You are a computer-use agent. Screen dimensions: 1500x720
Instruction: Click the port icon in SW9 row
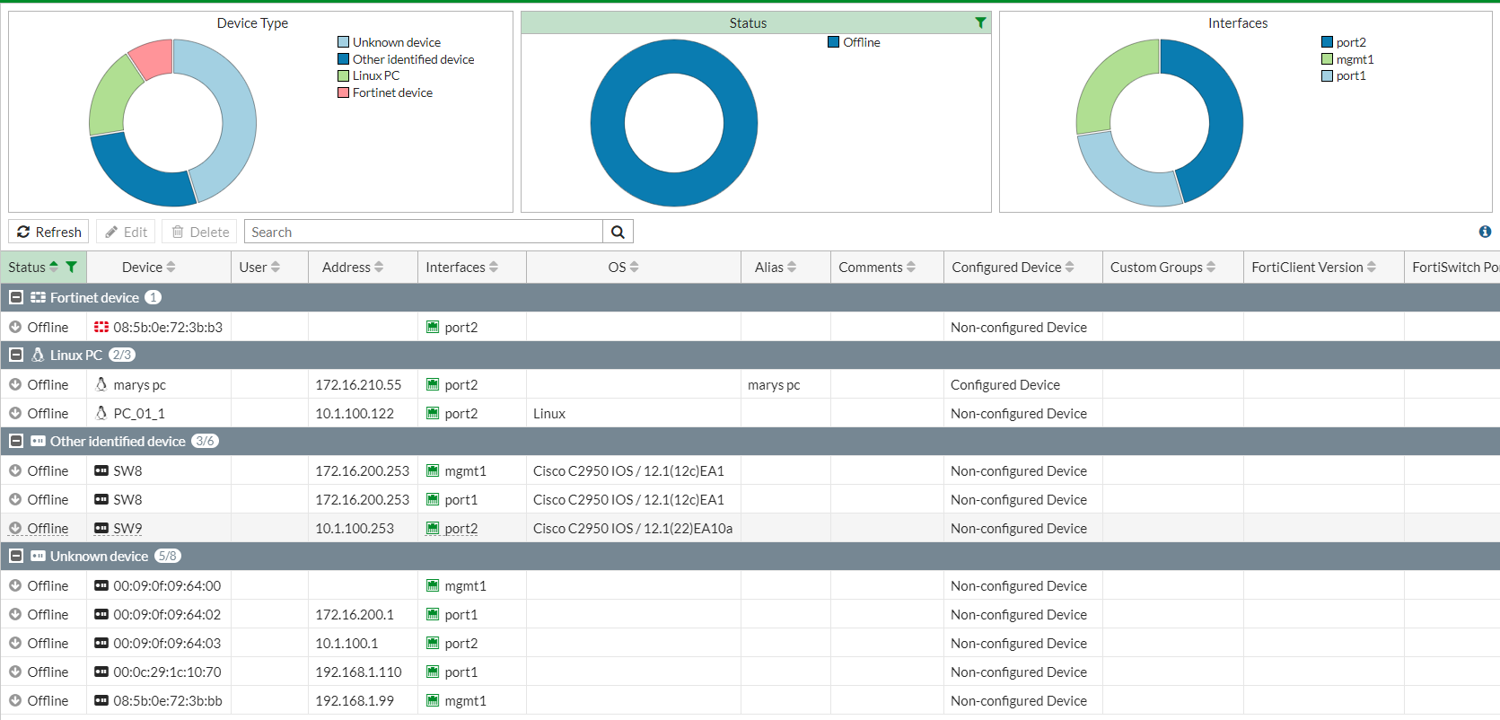[433, 529]
